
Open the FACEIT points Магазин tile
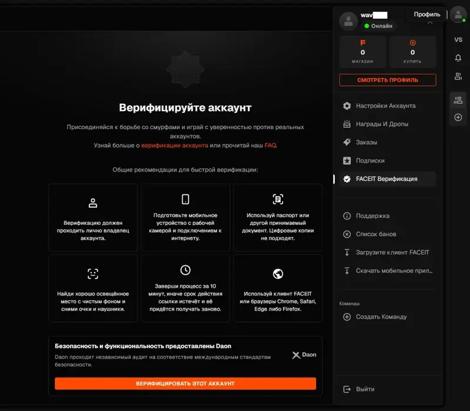pos(362,52)
